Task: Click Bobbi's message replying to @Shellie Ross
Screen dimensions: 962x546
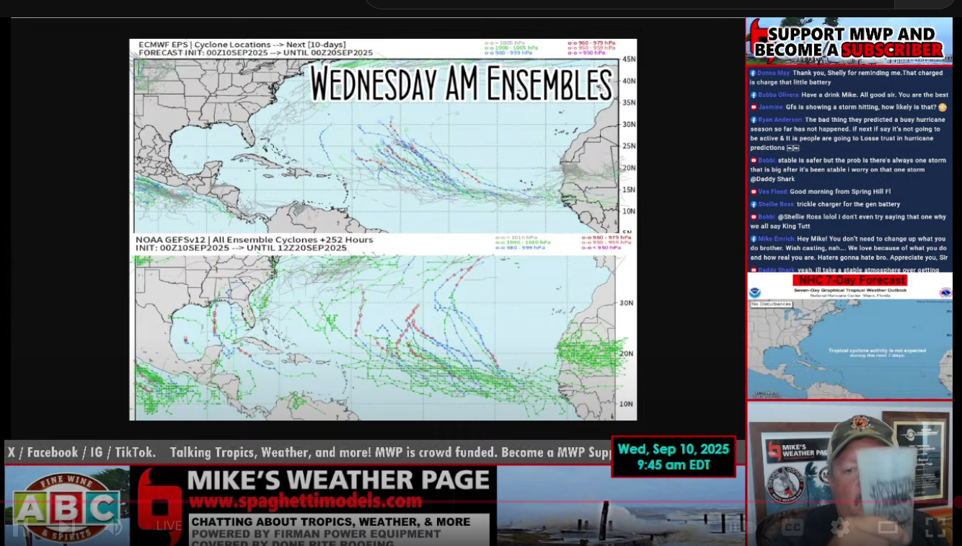Action: click(x=848, y=221)
